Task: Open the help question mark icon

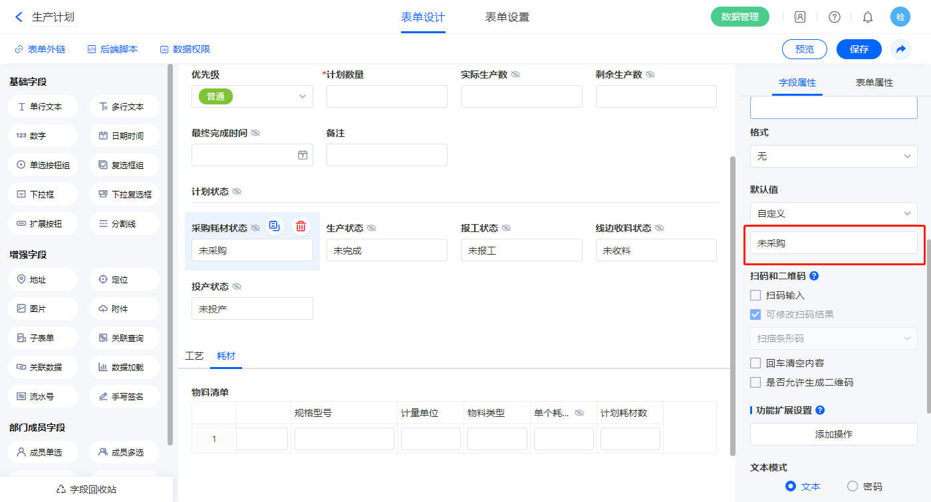Action: 834,17
